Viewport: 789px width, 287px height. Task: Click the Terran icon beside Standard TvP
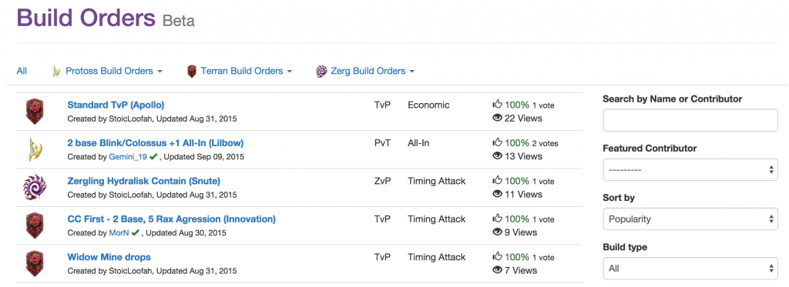coord(35,112)
